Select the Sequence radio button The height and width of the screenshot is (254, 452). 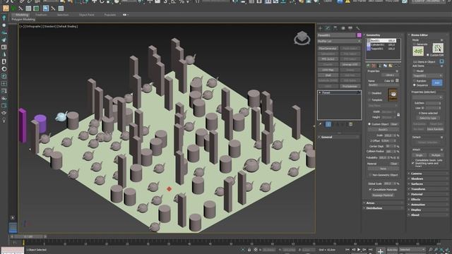pos(415,85)
